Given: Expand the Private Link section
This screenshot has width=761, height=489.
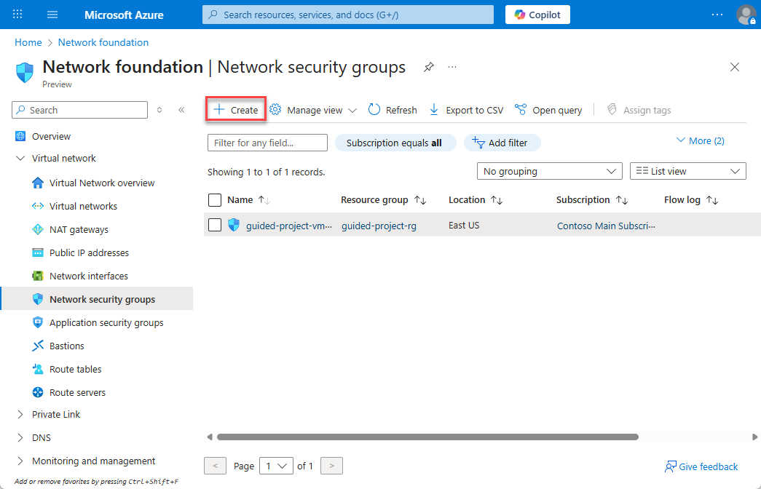Looking at the screenshot, I should coord(20,414).
